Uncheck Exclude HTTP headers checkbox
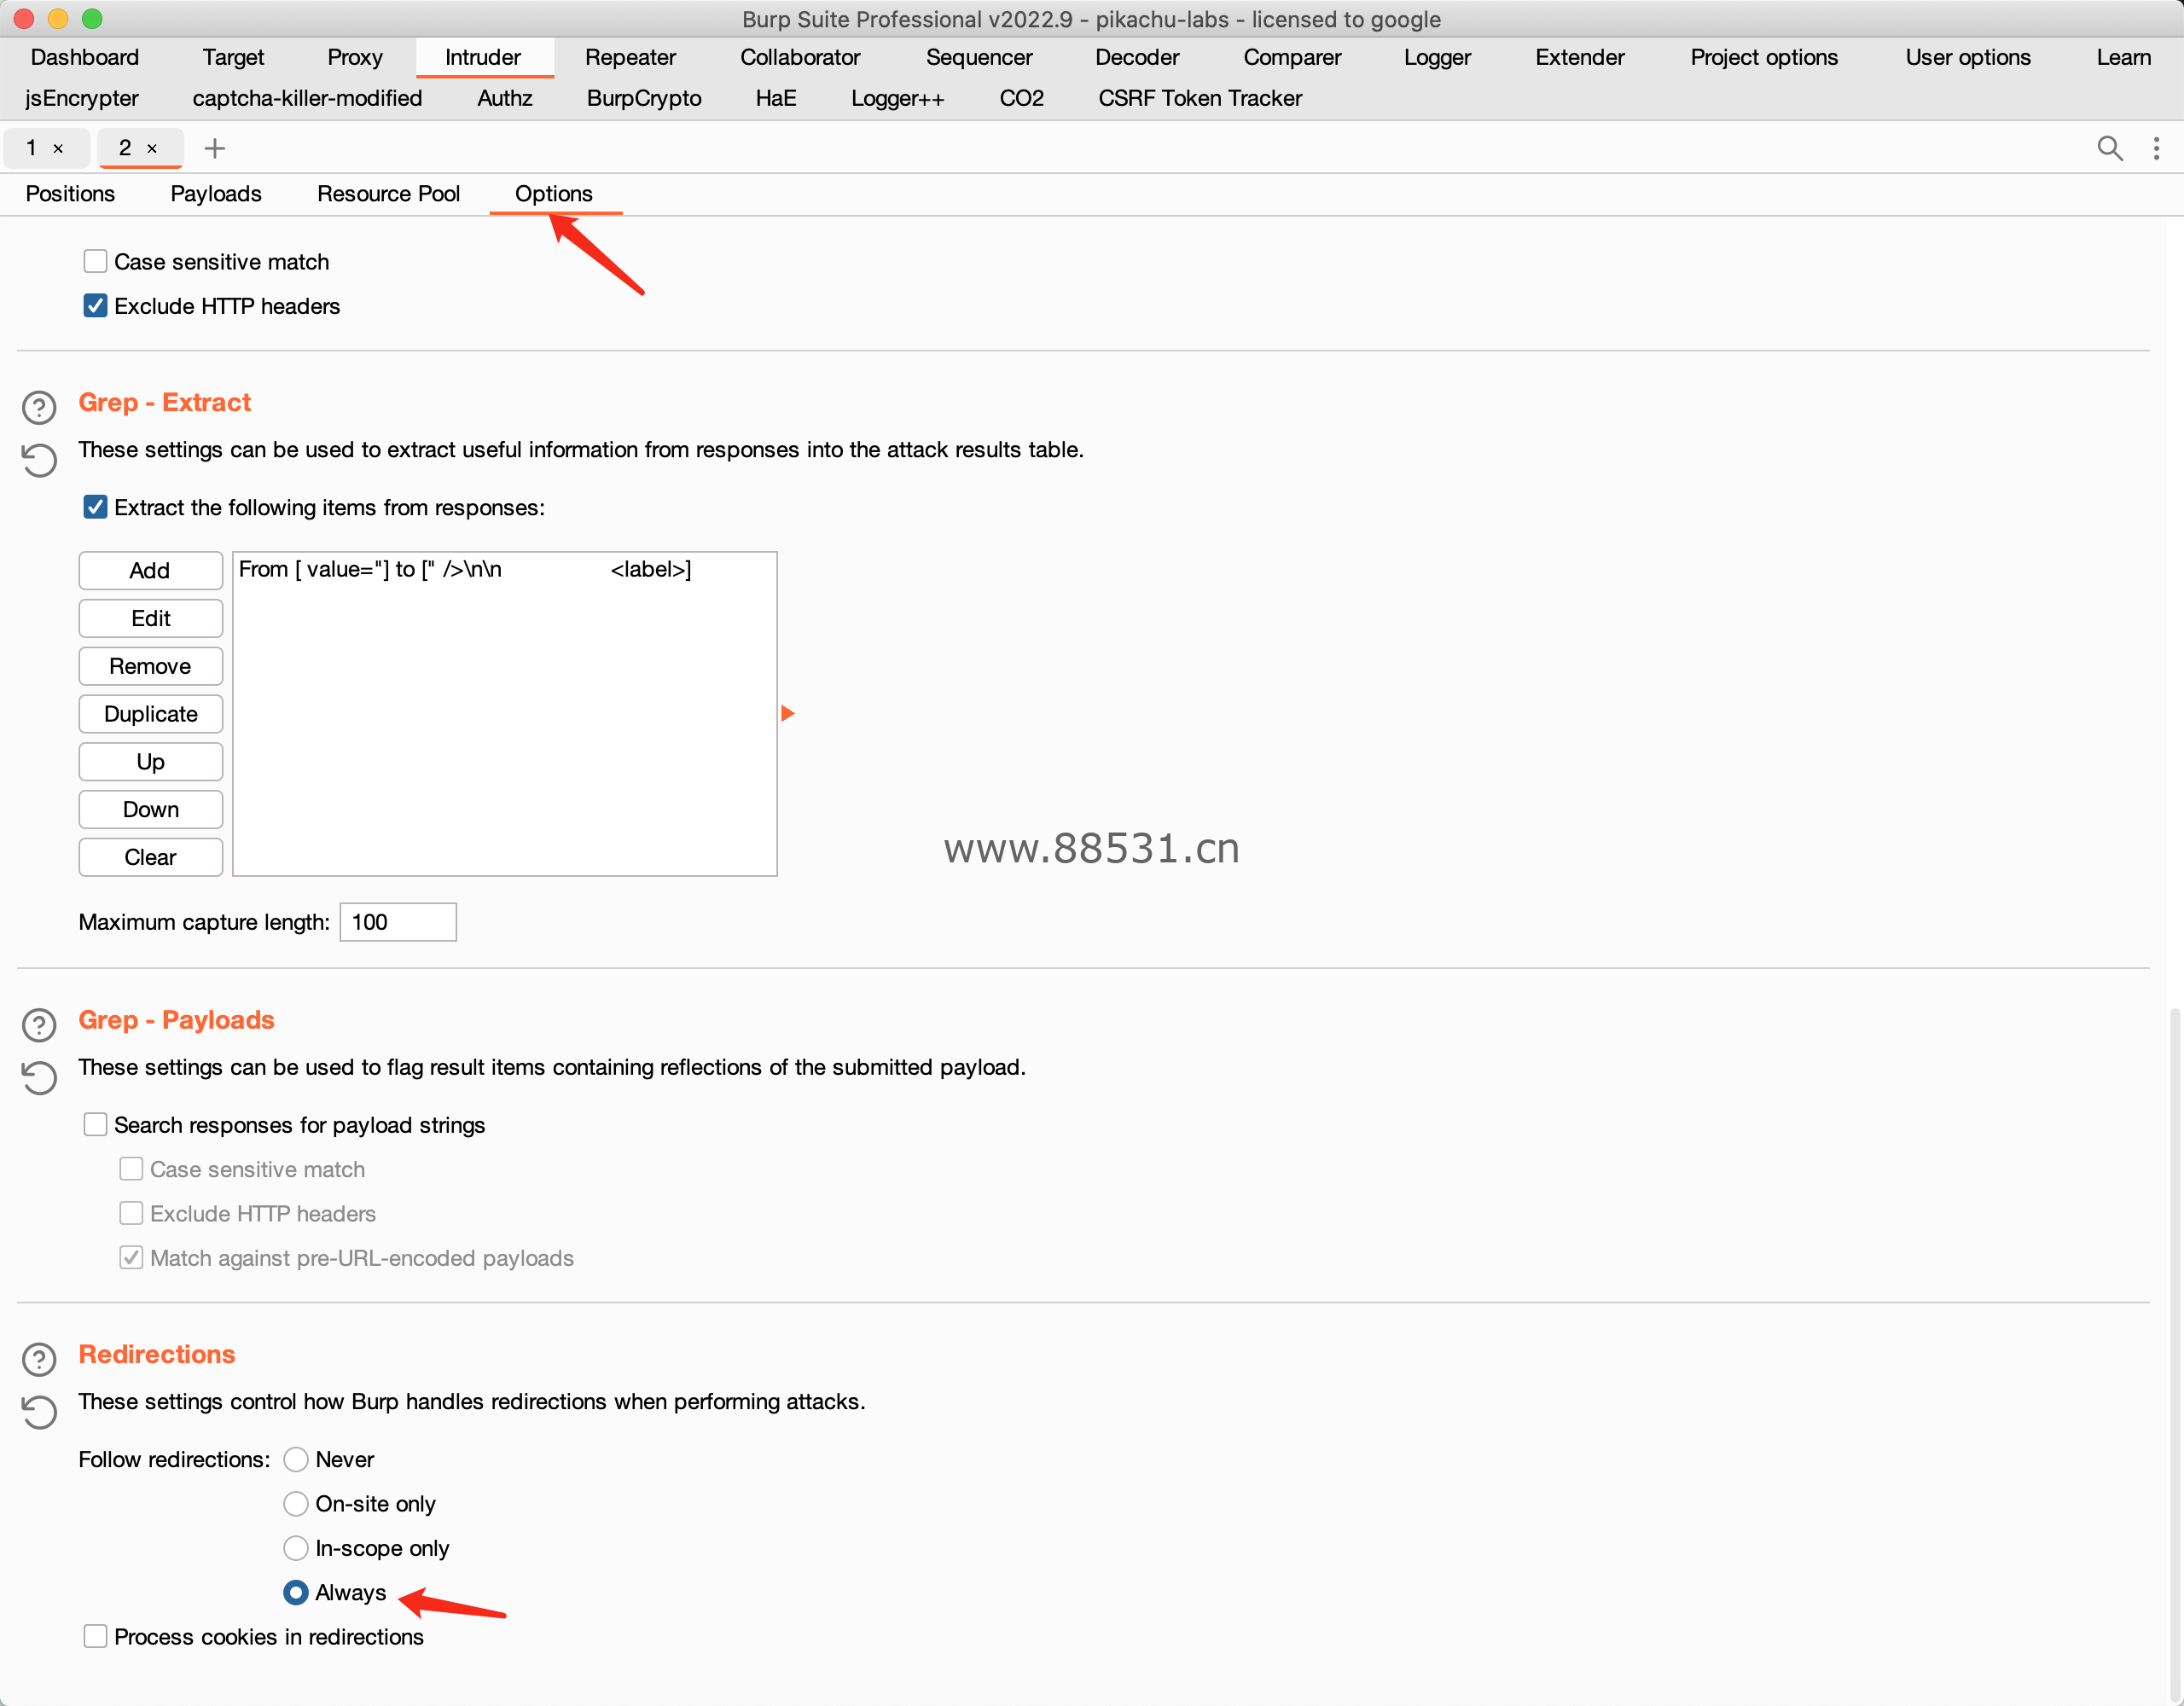The width and height of the screenshot is (2184, 1706). coord(95,306)
